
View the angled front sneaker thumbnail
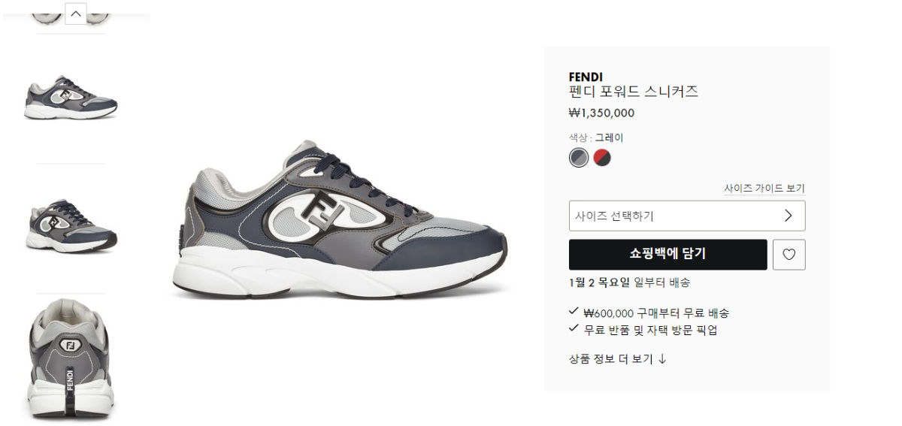[71, 225]
